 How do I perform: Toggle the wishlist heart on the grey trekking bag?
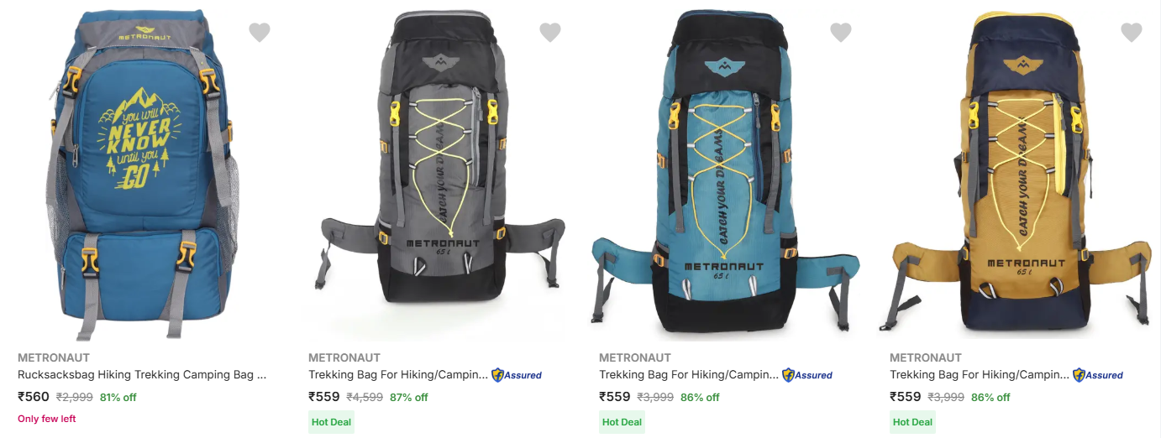click(x=550, y=33)
